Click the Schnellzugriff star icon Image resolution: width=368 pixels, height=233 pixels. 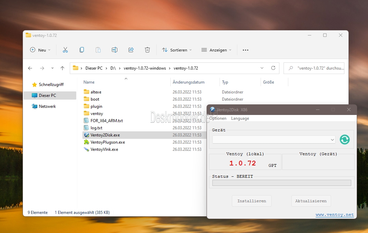point(35,85)
